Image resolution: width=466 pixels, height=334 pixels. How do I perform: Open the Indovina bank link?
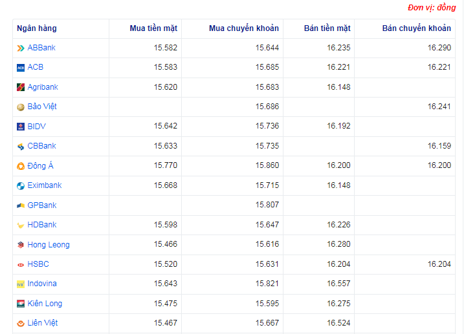point(41,284)
